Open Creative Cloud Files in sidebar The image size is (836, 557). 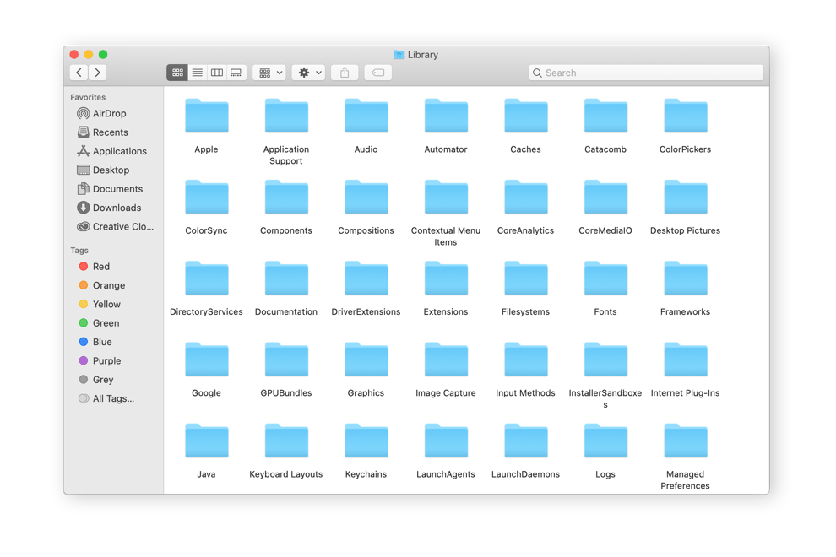click(115, 226)
